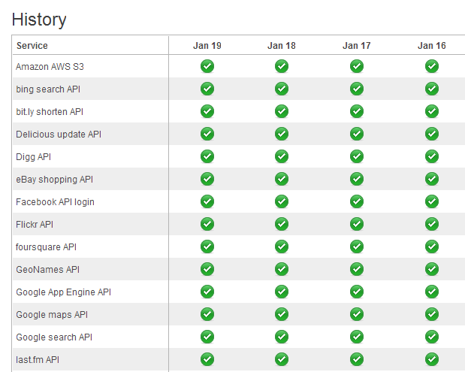Click the Jan 16 column header

tap(432, 46)
